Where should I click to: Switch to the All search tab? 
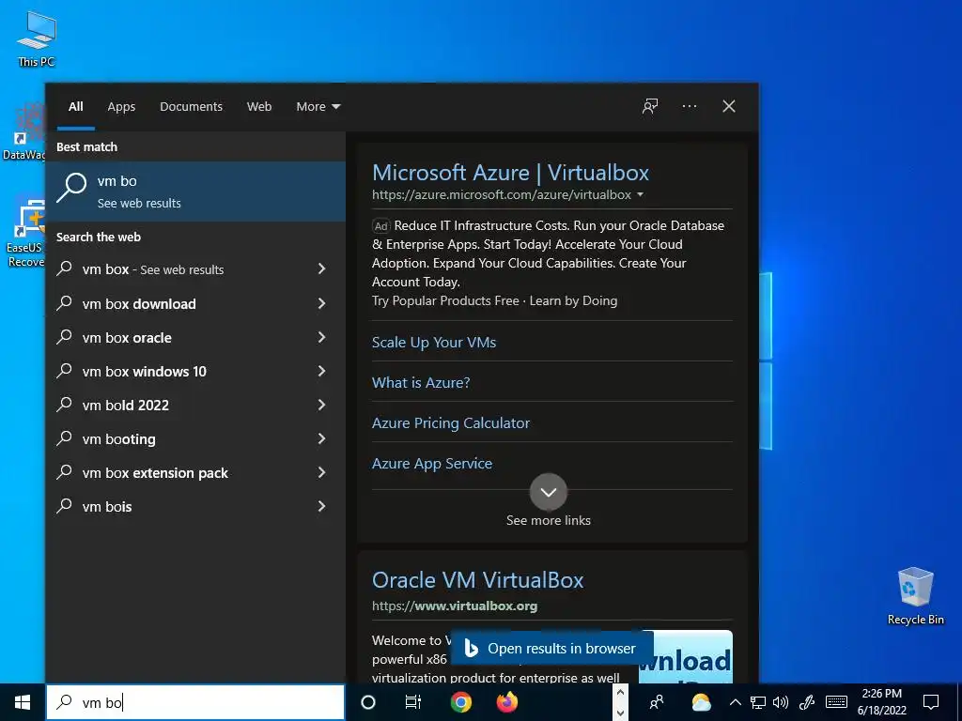(76, 107)
